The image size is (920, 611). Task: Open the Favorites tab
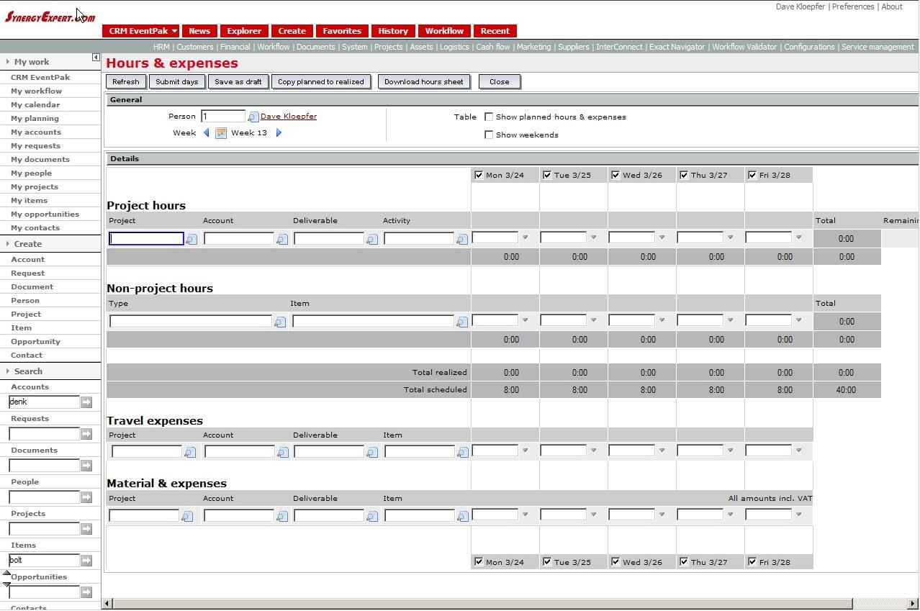click(x=342, y=31)
